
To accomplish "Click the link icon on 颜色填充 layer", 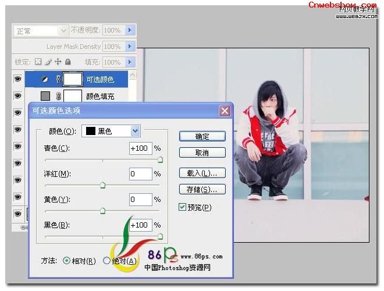I will point(58,96).
